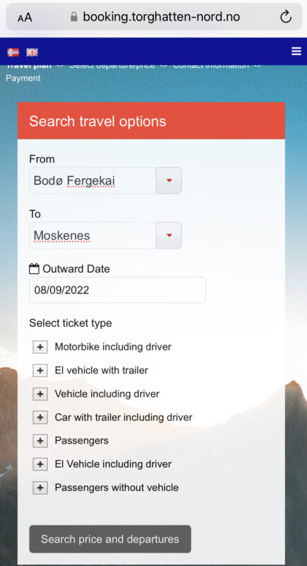The image size is (307, 566).
Task: Expand Car with trailer including driver
Action: coord(40,417)
